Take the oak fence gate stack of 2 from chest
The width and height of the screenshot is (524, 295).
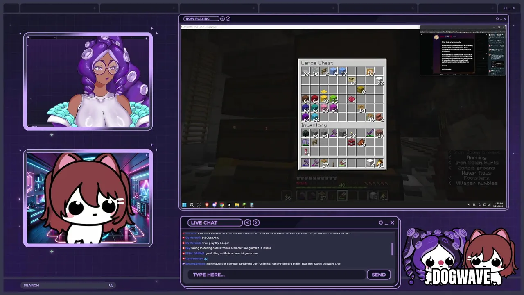pos(324,72)
